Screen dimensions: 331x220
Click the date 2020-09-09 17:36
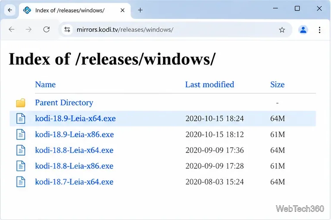[215, 150]
